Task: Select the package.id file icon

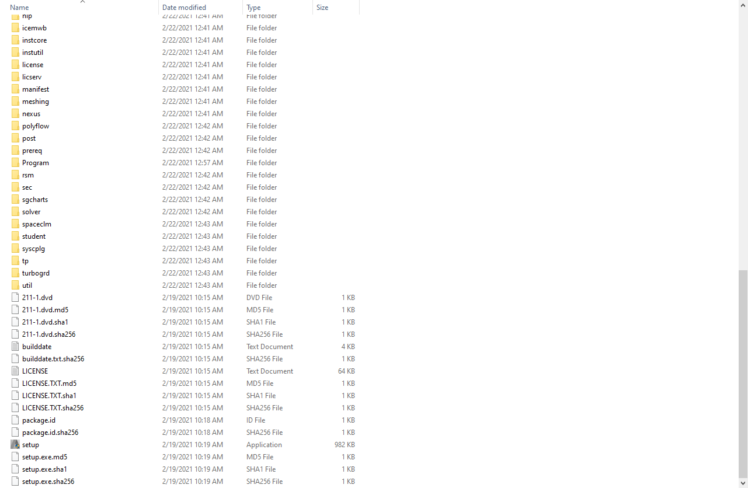Action: point(15,420)
